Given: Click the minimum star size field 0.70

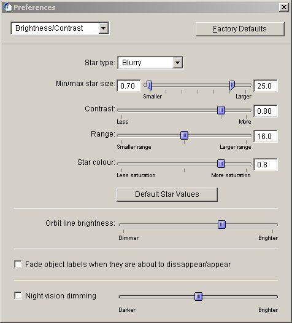Looking at the screenshot, I should [x=129, y=86].
